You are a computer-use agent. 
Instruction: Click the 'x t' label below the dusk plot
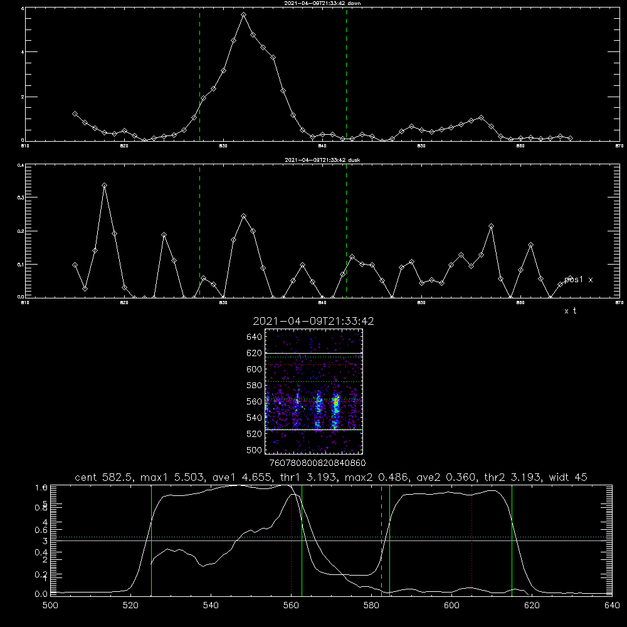pyautogui.click(x=570, y=311)
